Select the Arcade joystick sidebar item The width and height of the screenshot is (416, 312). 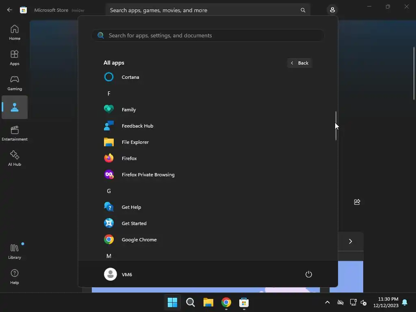pyautogui.click(x=15, y=107)
